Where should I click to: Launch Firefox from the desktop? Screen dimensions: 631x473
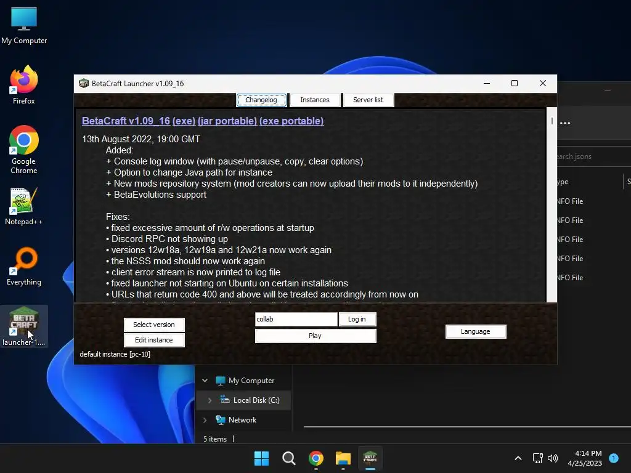click(x=24, y=85)
